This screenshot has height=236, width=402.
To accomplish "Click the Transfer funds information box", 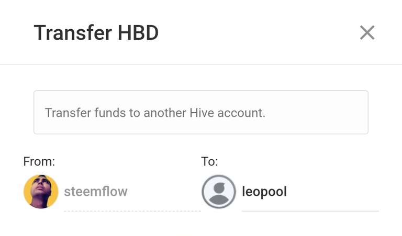I will coord(201,112).
